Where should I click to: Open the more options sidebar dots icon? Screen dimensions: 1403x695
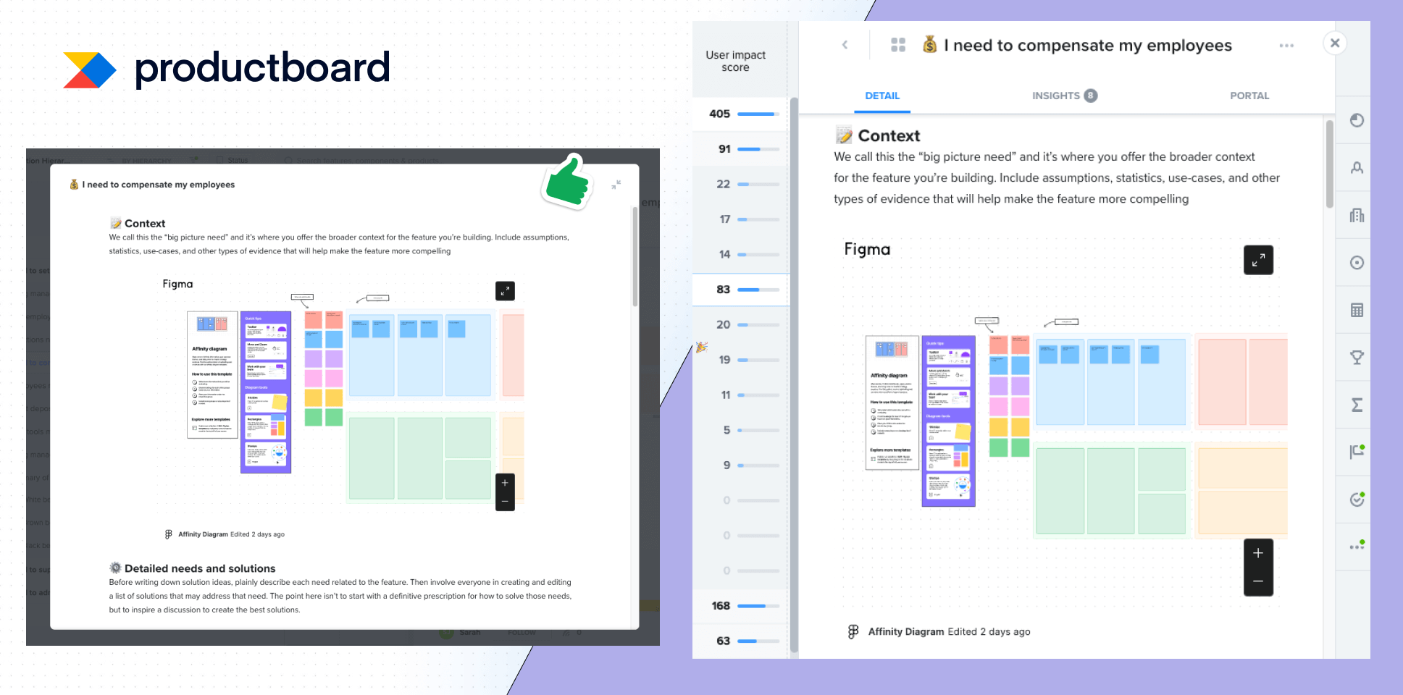point(1357,547)
